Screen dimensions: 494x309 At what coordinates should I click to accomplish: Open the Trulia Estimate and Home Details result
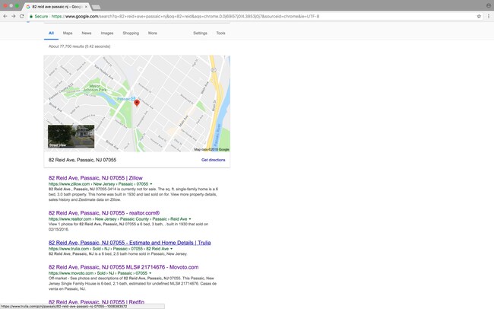pos(129,243)
